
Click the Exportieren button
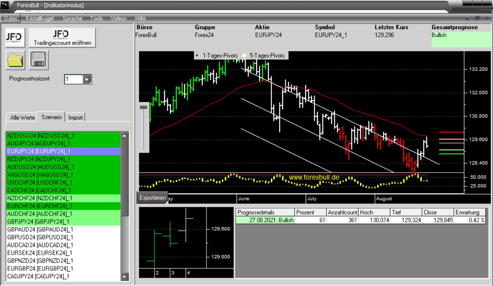click(152, 198)
